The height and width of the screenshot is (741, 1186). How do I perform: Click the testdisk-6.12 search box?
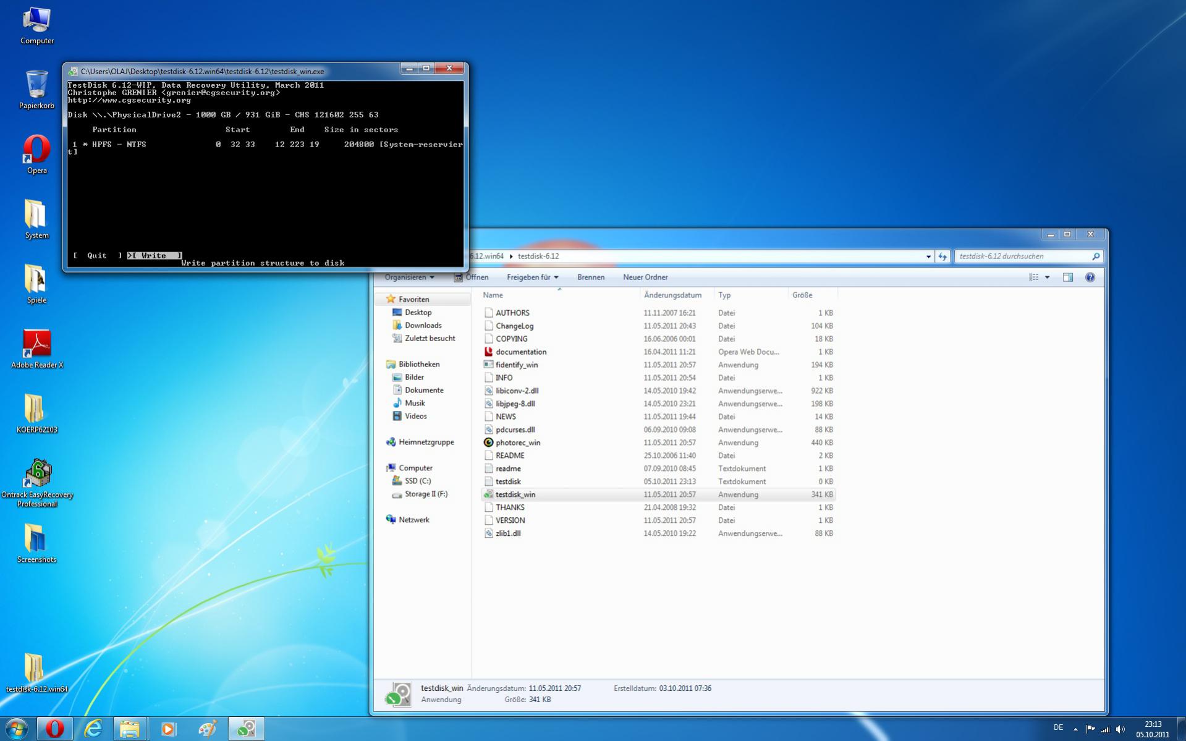pos(1028,256)
